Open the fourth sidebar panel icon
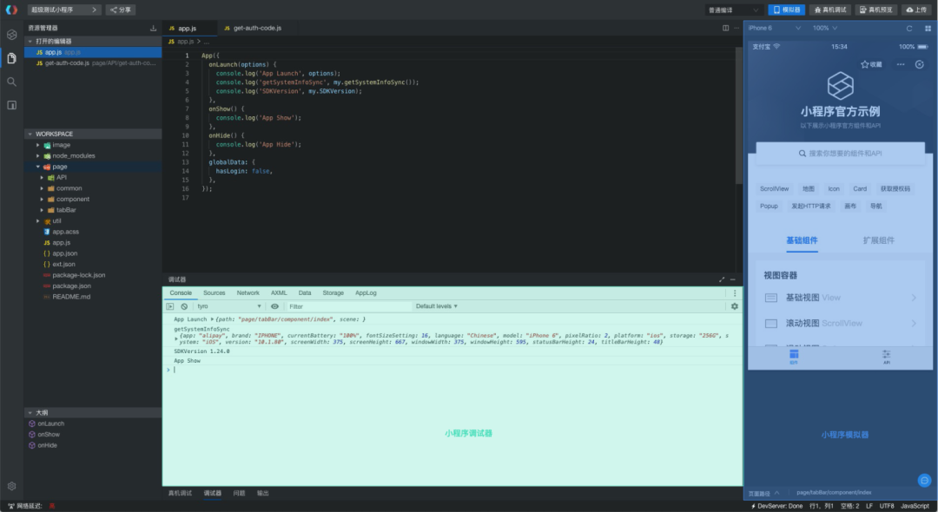 click(x=11, y=105)
